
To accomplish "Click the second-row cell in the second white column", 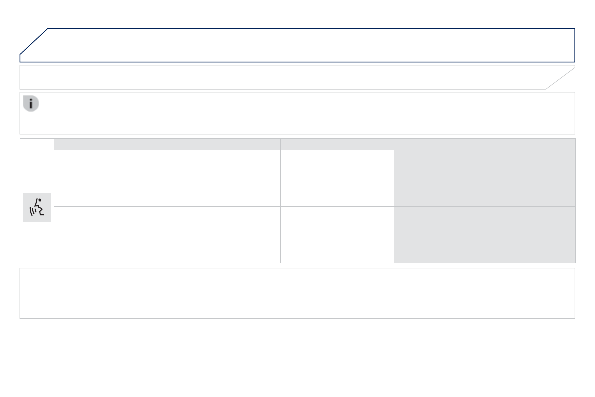I will 223,192.
